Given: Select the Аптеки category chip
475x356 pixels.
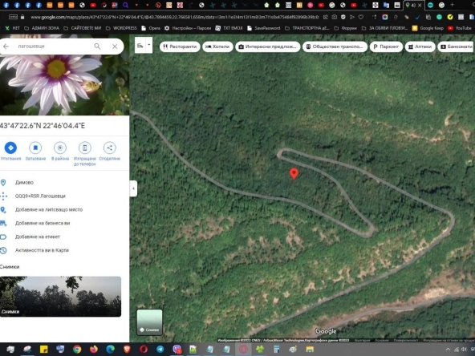Looking at the screenshot, I should (420, 47).
